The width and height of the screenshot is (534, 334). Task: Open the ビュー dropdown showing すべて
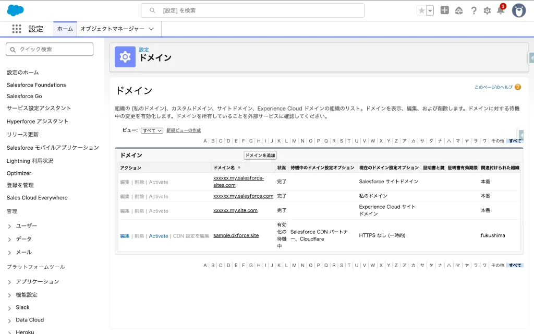click(152, 130)
